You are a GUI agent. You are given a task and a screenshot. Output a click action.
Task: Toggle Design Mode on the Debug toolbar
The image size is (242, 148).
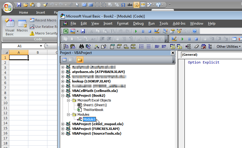click(174, 39)
